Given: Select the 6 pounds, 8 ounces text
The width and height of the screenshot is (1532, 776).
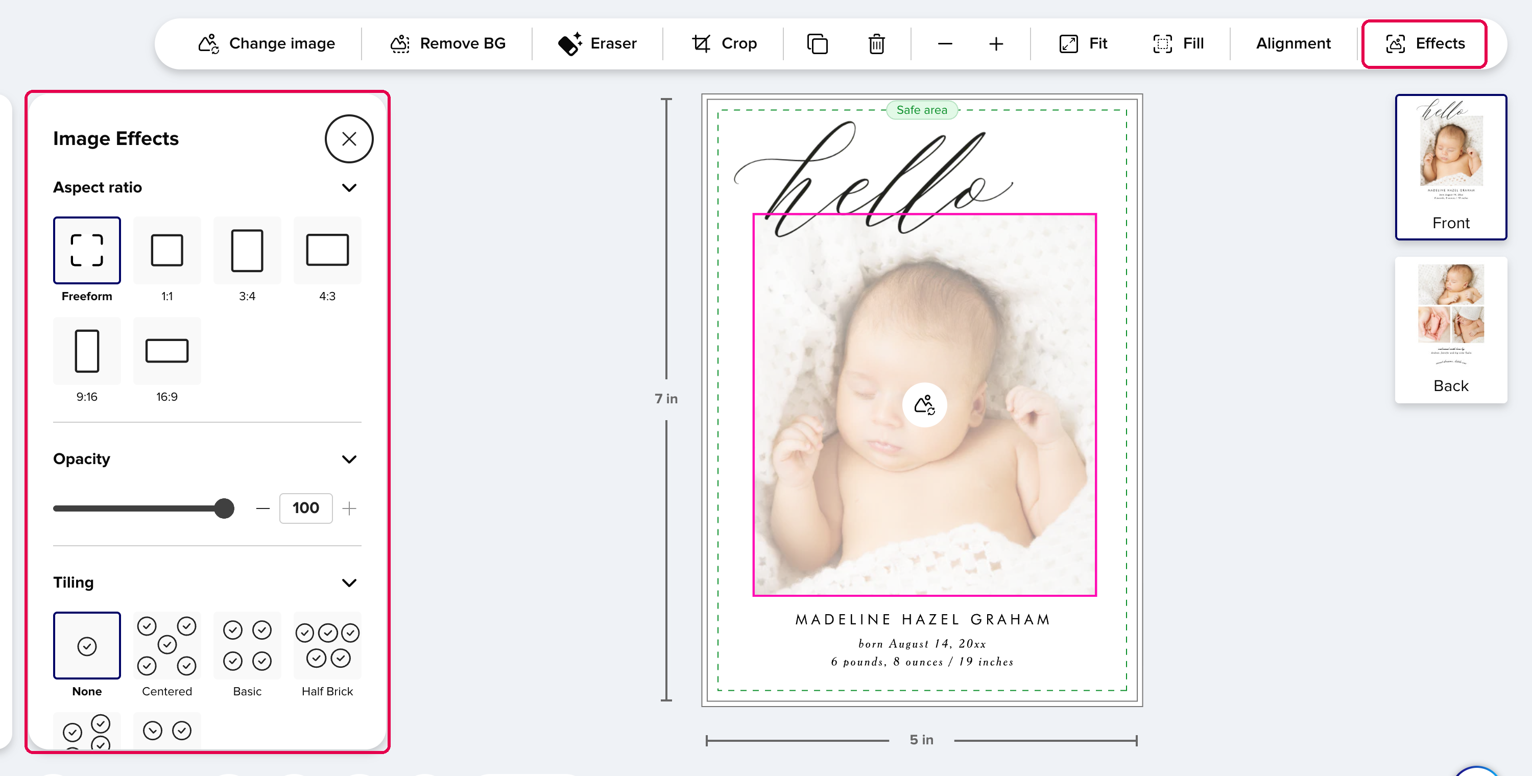Looking at the screenshot, I should point(922,662).
